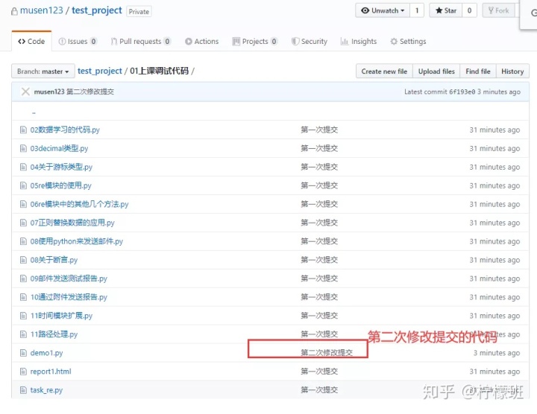Open commit History
Viewport: 537px width, 414px height.
pyautogui.click(x=512, y=71)
